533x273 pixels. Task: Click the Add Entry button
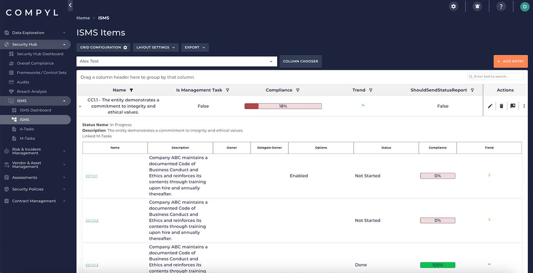click(x=511, y=61)
